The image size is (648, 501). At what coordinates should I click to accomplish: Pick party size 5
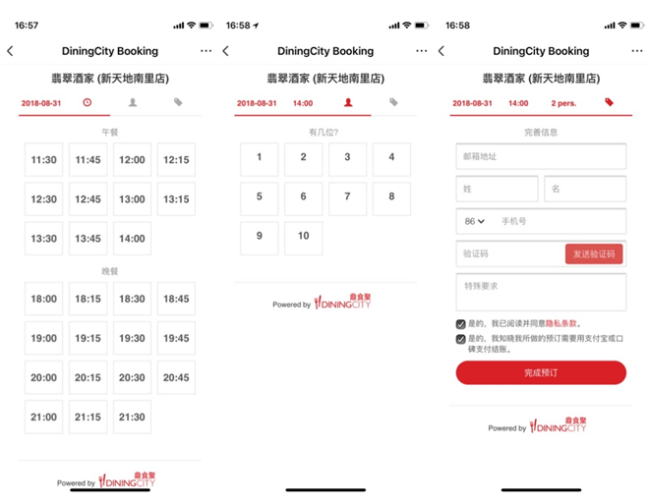[260, 199]
